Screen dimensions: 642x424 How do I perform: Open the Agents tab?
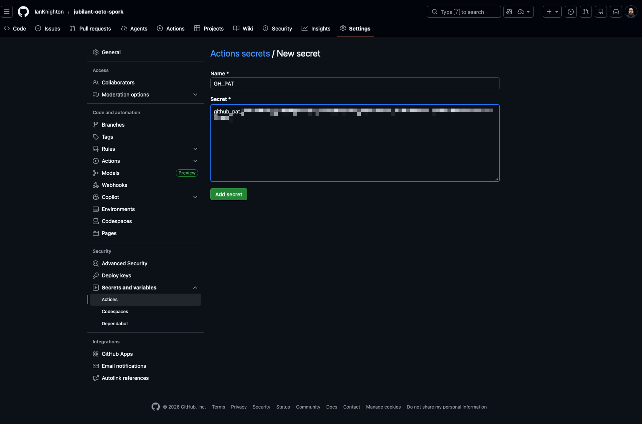coord(134,29)
